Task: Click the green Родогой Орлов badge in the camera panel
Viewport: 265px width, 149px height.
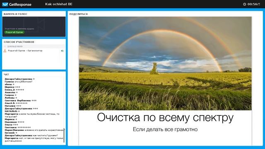Action: pyautogui.click(x=14, y=32)
